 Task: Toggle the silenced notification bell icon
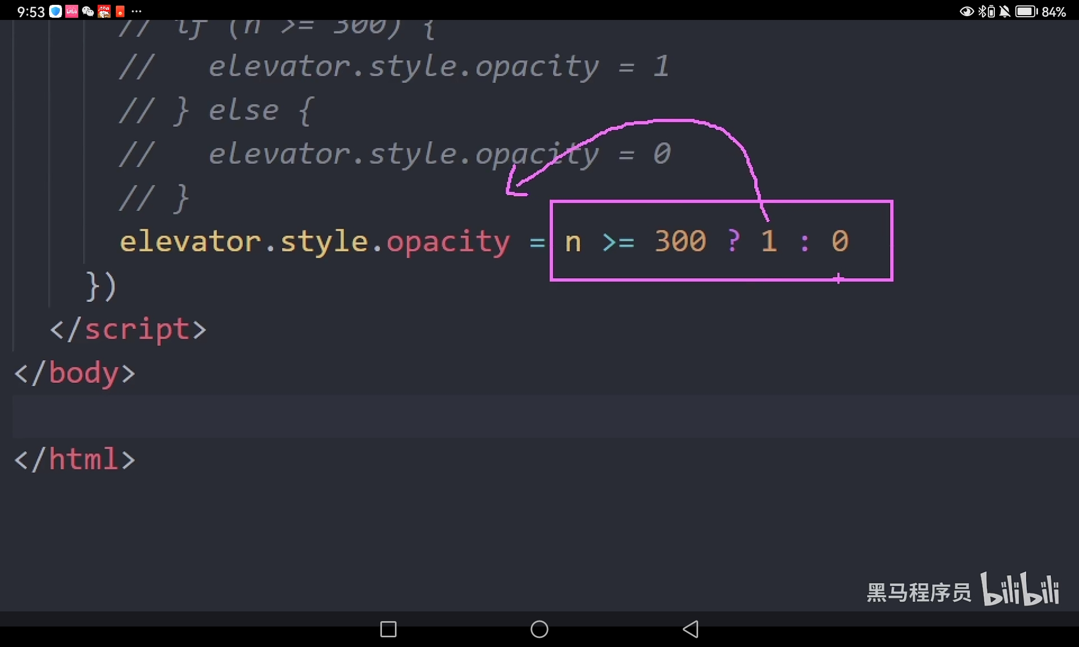point(1004,11)
